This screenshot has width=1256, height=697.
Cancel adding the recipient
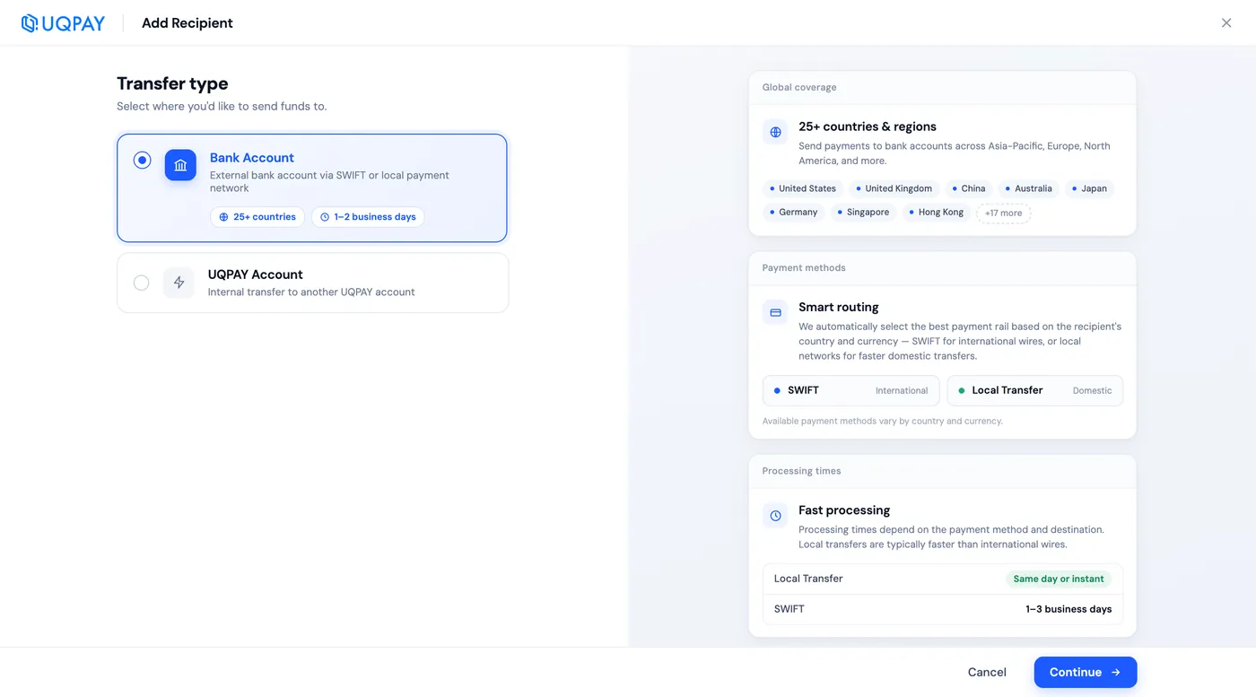click(x=987, y=672)
